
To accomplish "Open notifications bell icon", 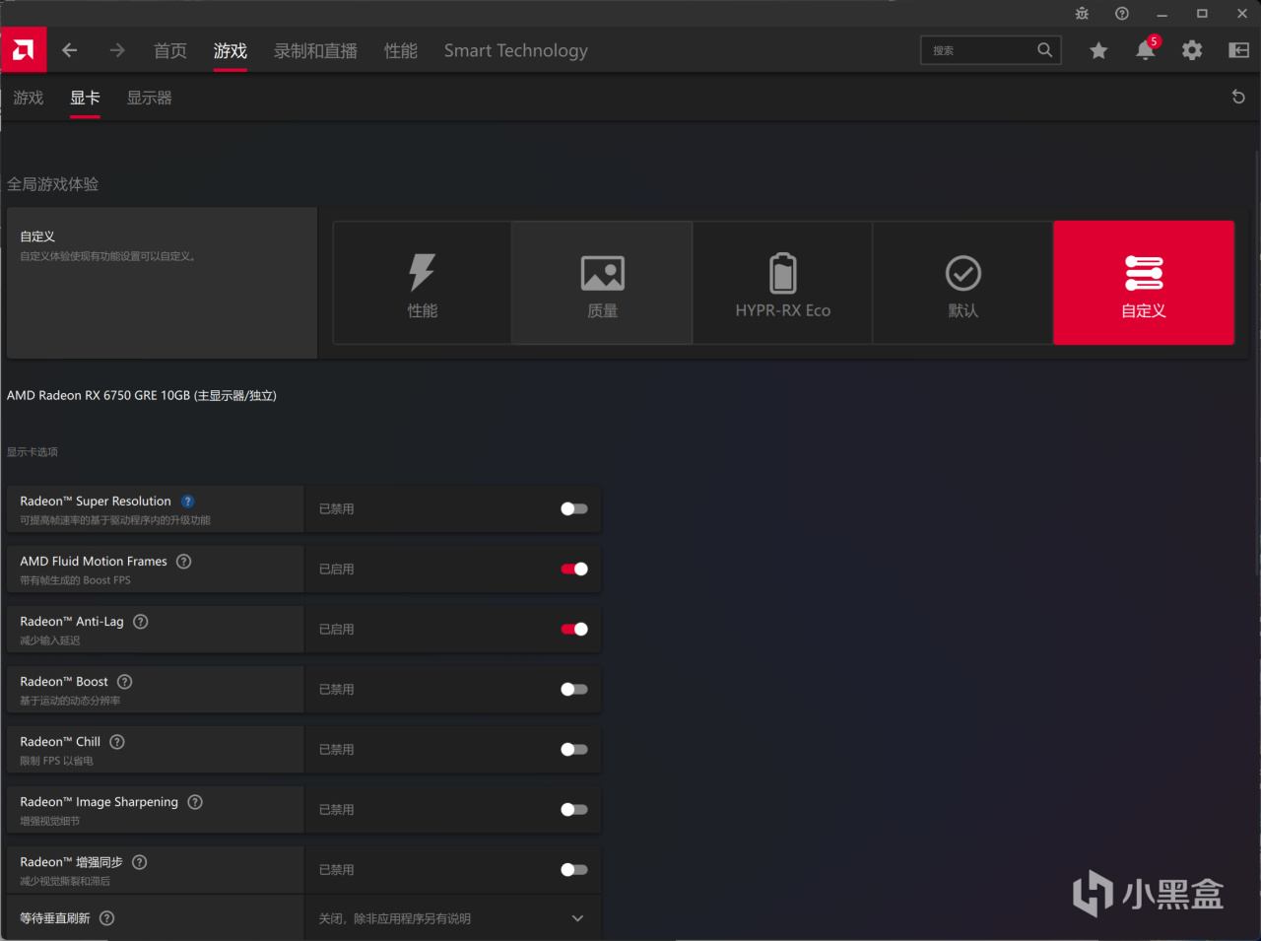I will point(1145,50).
